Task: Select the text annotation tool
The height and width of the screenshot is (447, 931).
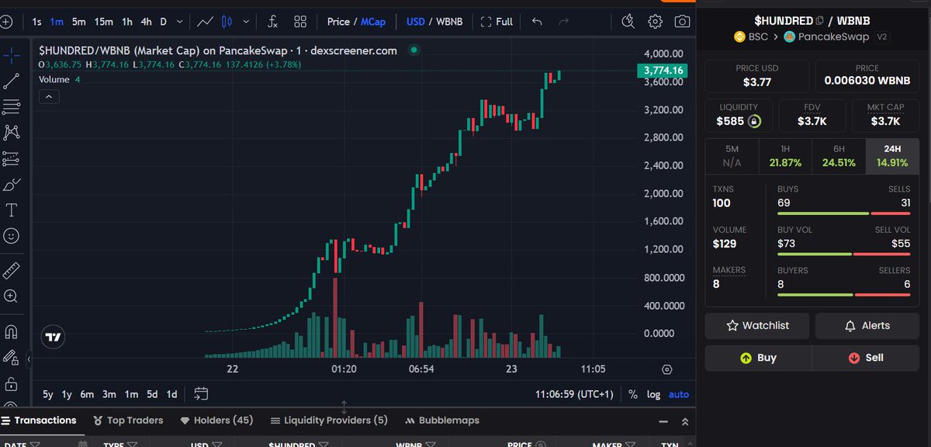Action: [x=12, y=210]
